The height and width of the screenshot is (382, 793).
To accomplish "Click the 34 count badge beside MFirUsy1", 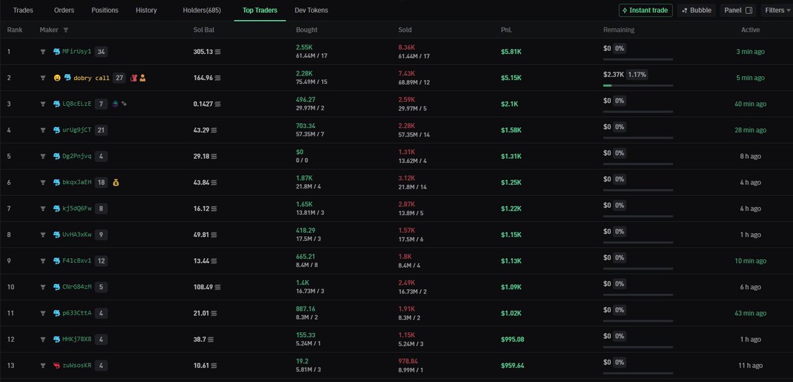I will click(x=101, y=52).
